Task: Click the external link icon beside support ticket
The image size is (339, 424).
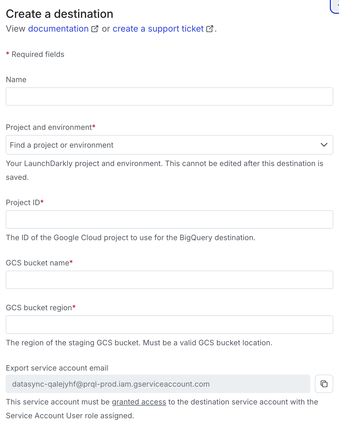Action: pyautogui.click(x=210, y=29)
